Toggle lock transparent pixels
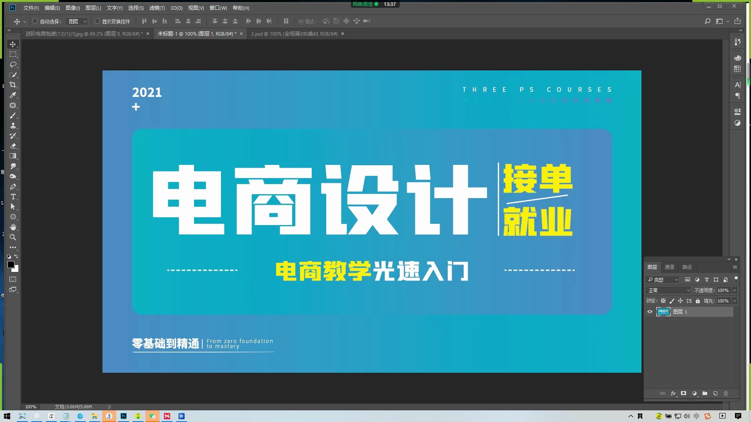Screen dimensions: 751x422 (x=663, y=301)
